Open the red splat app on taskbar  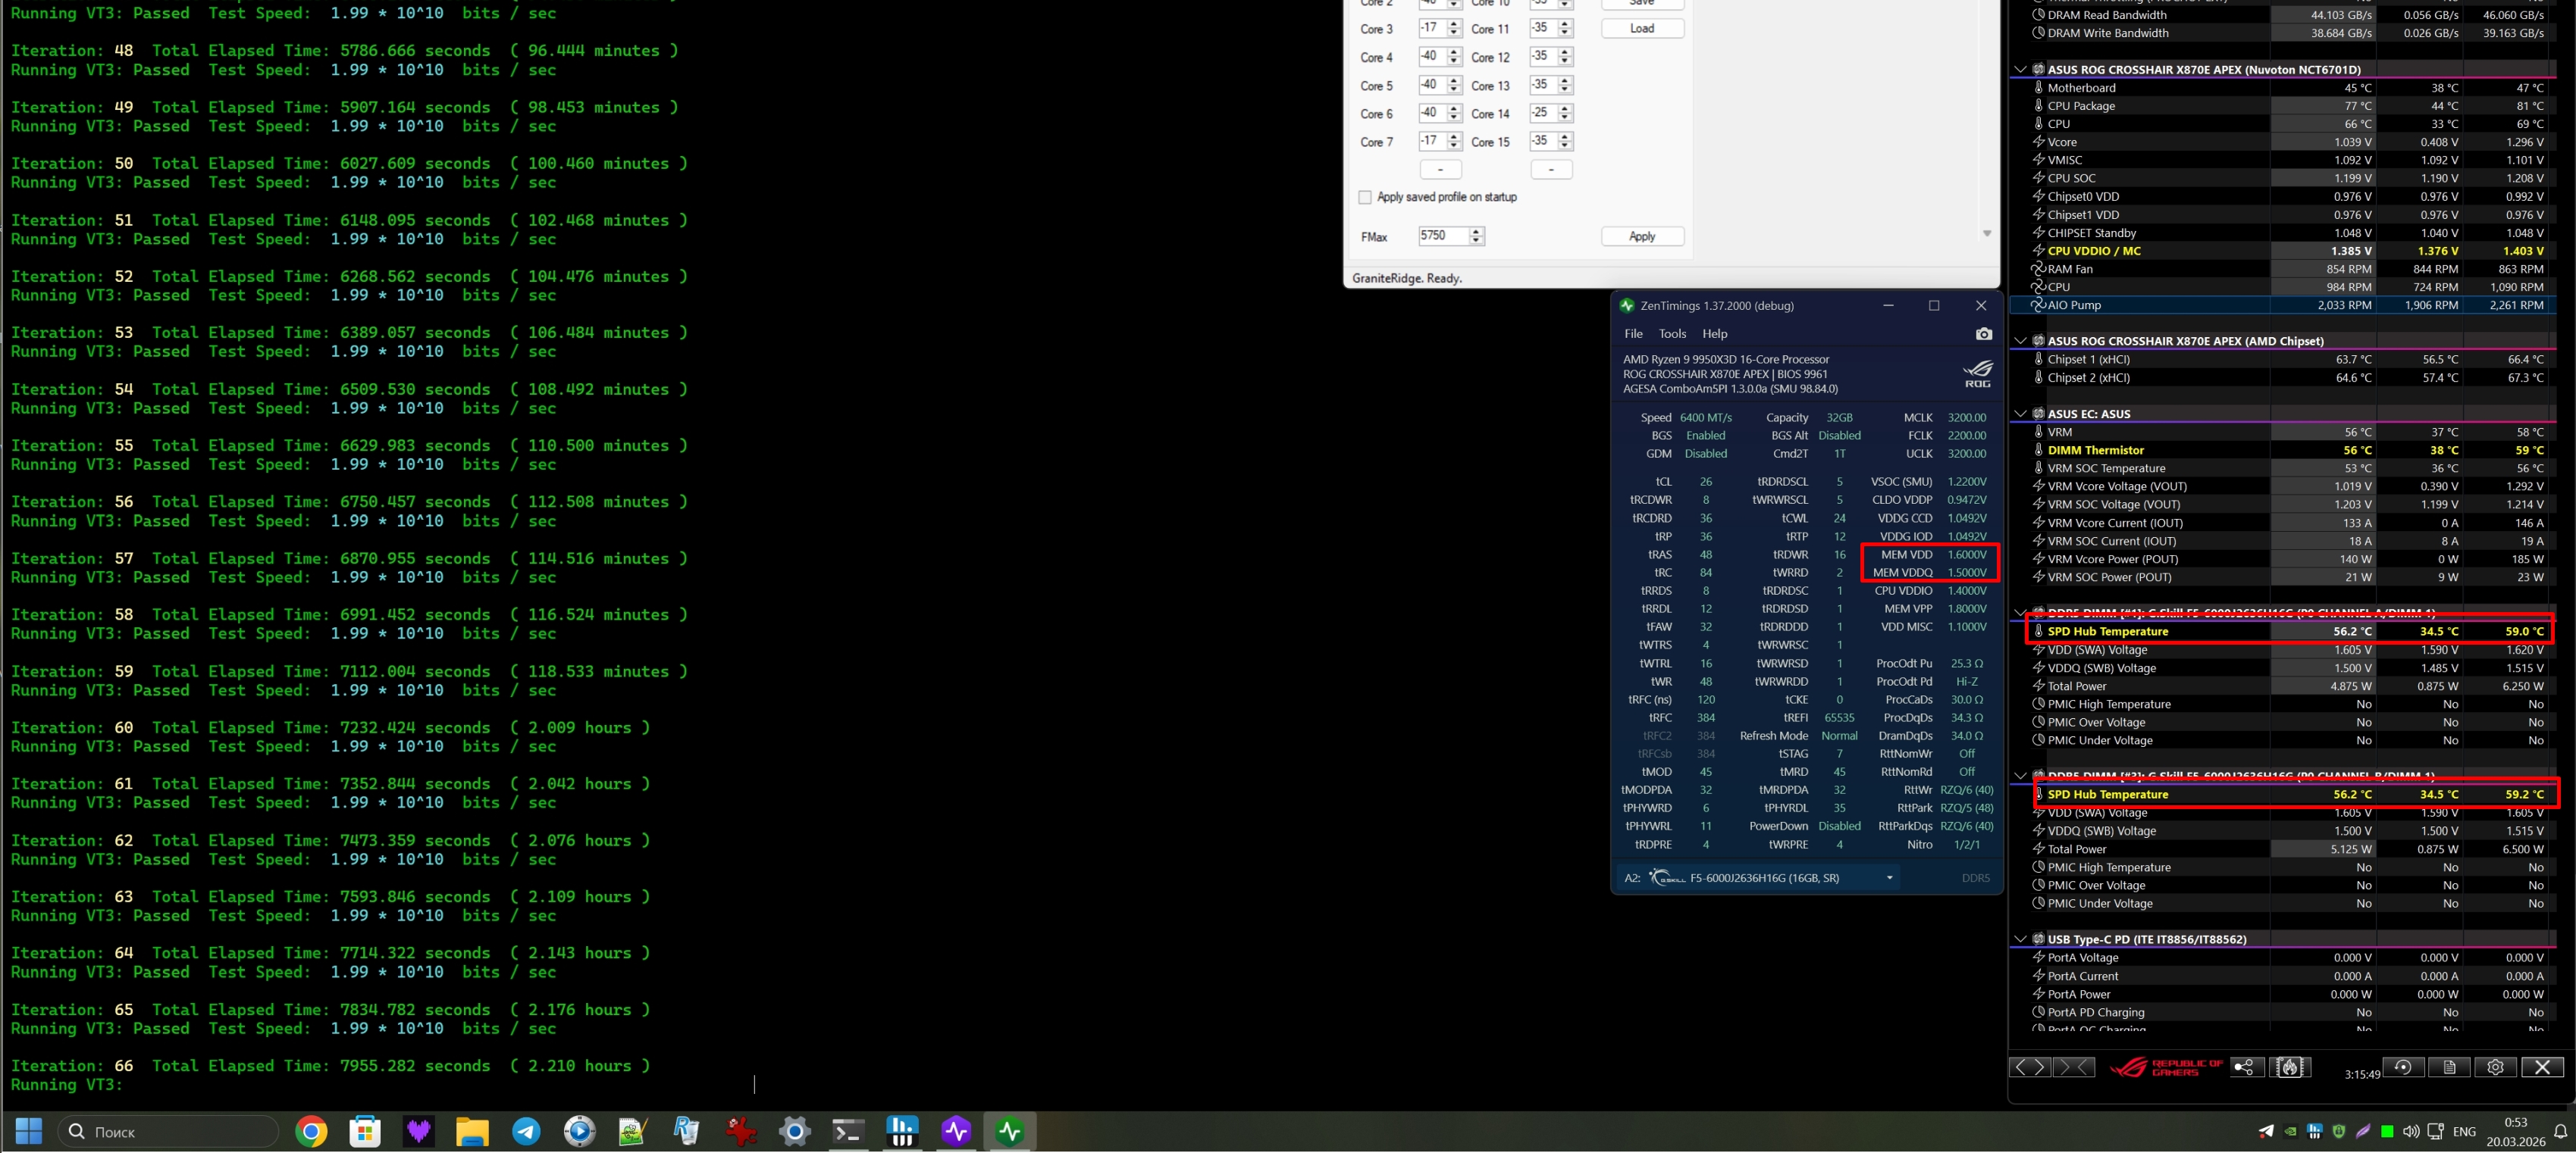(x=741, y=1131)
